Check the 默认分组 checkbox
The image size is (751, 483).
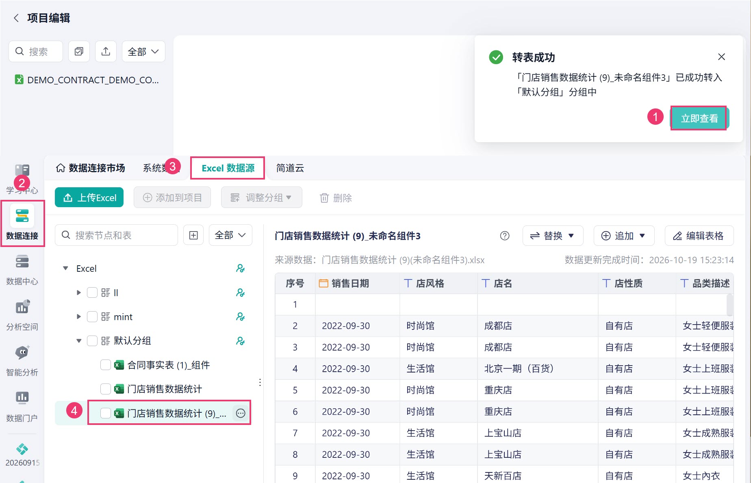[92, 341]
